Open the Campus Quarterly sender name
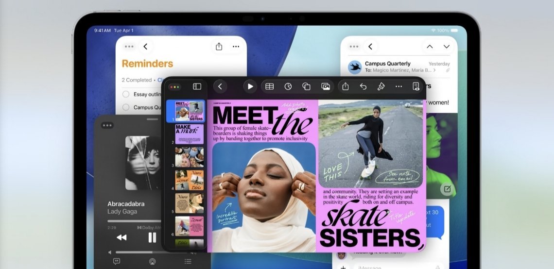This screenshot has width=554, height=269. 388,64
